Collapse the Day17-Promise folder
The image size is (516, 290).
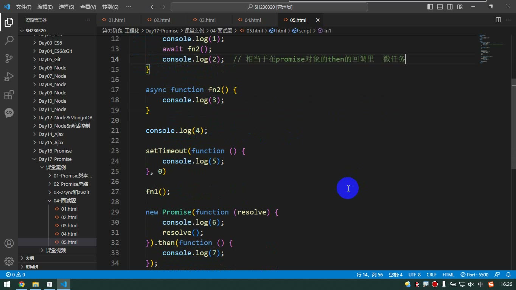tap(55, 159)
